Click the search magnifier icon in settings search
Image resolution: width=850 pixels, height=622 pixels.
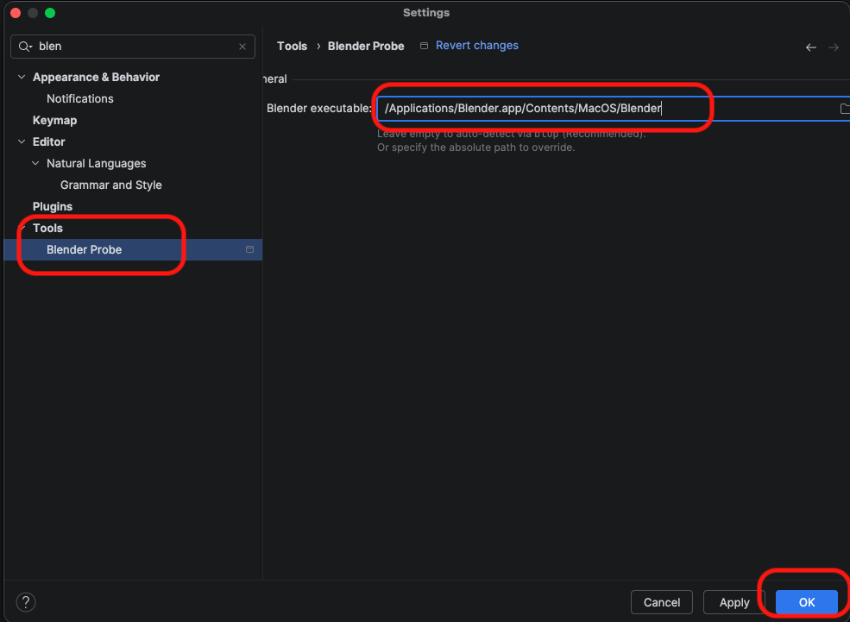(24, 46)
